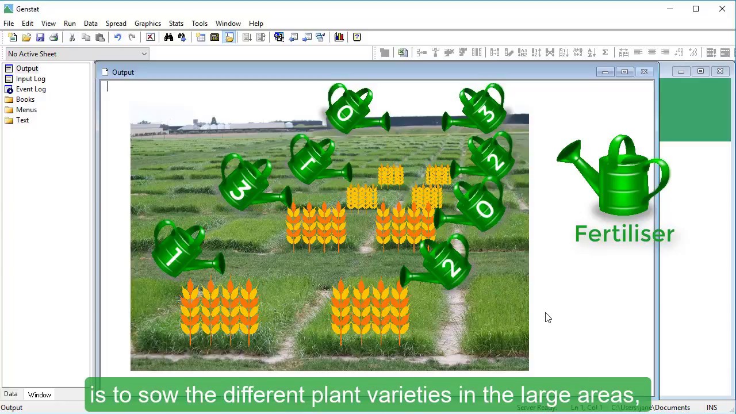Viewport: 736px width, 414px height.
Task: Click the New document toolbar icon
Action: (x=13, y=37)
